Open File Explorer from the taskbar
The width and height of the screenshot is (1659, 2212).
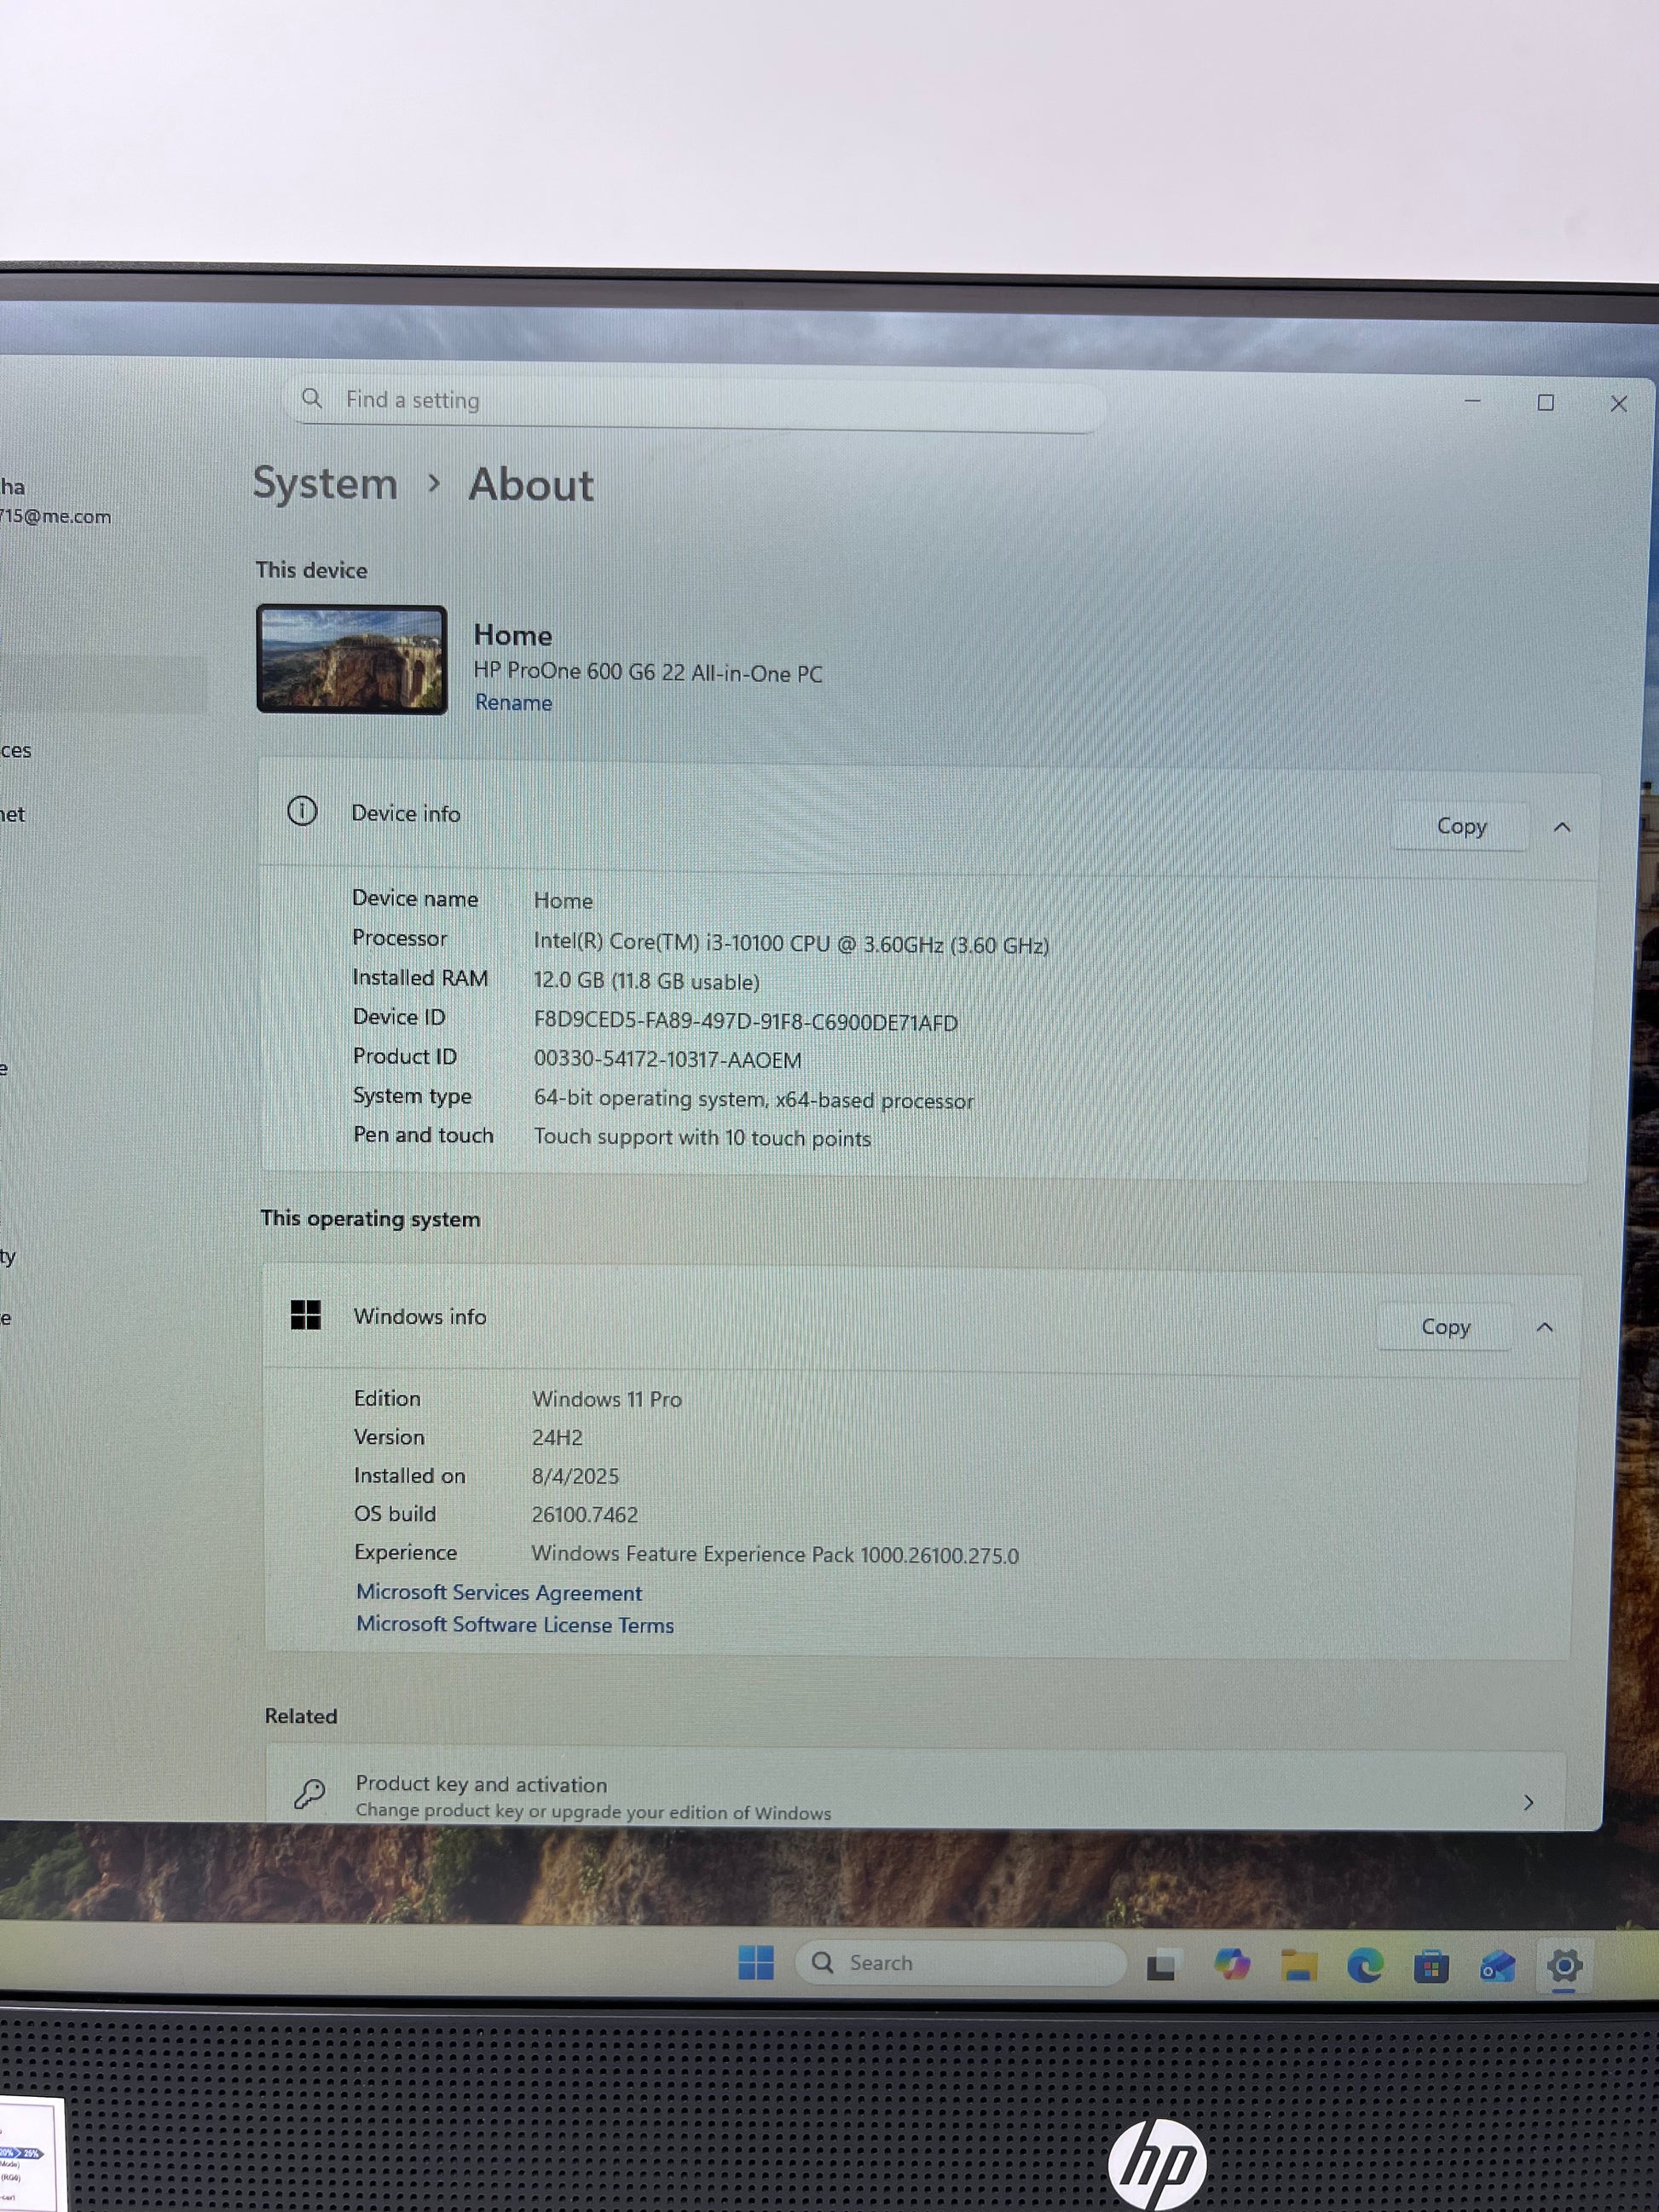(1298, 1966)
